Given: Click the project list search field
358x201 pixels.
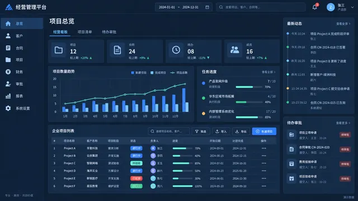Looking at the screenshot, I should [x=169, y=131].
